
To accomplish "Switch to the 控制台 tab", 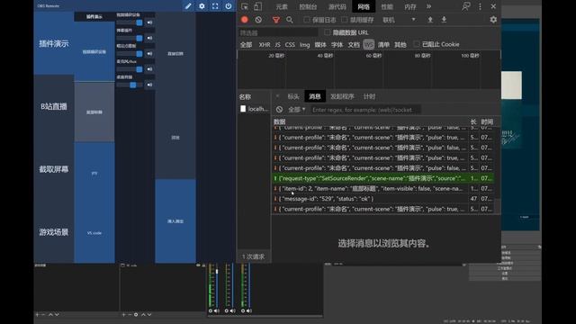I will (x=308, y=6).
